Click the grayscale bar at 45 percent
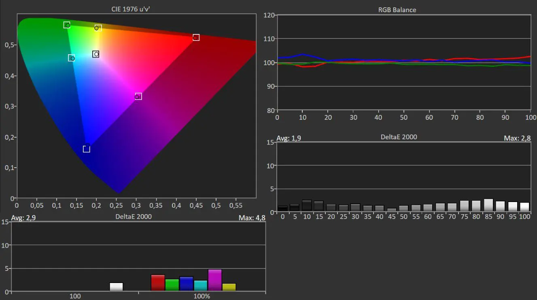This screenshot has height=300, width=537. pyautogui.click(x=392, y=210)
